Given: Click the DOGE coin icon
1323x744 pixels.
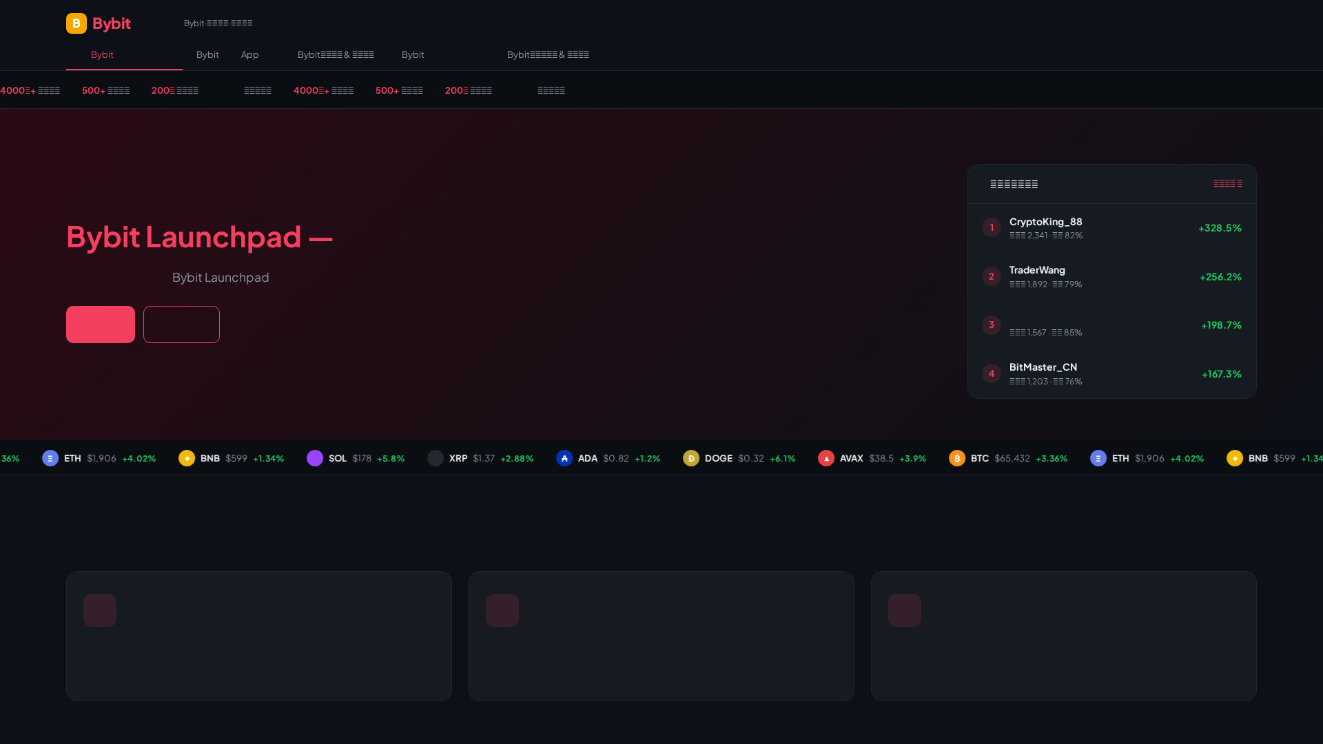Looking at the screenshot, I should click(692, 457).
